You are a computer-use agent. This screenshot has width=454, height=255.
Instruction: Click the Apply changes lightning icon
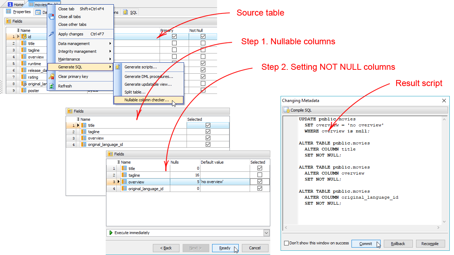51,34
